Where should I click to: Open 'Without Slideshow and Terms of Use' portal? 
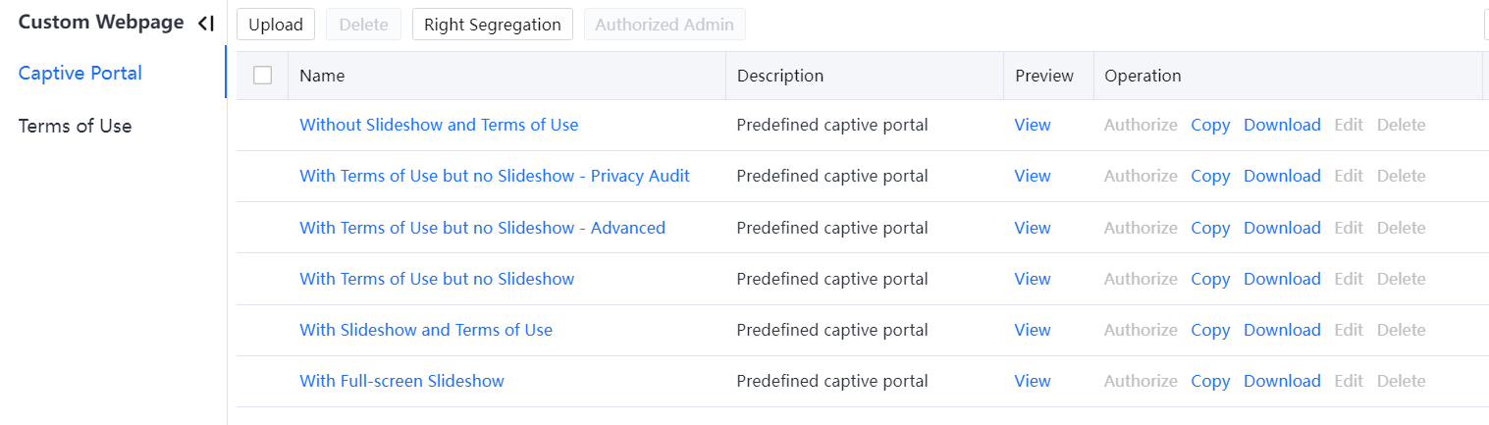coord(439,125)
